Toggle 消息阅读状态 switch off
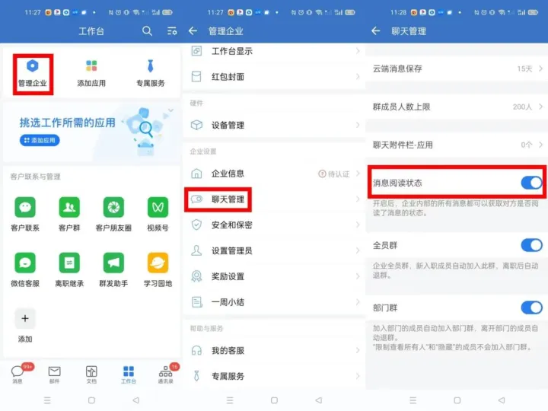Screen dimensions: 548x411 click(x=530, y=183)
